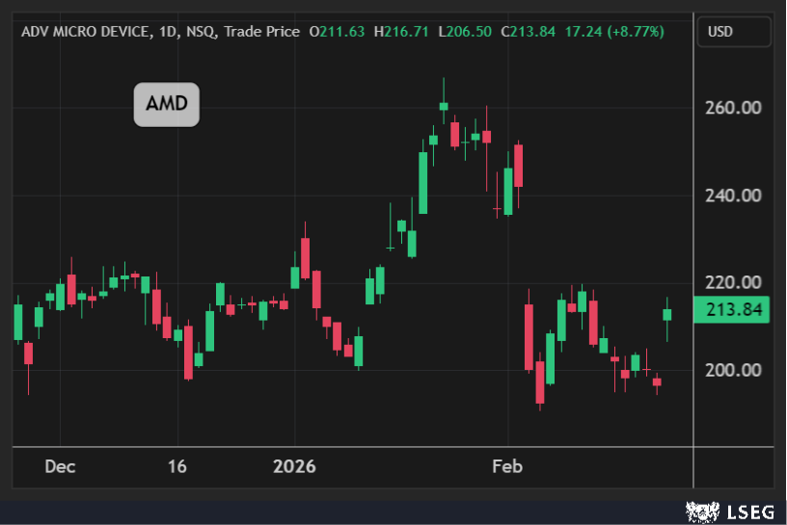
Task: Click the 260.00 price axis label
Action: tap(734, 108)
